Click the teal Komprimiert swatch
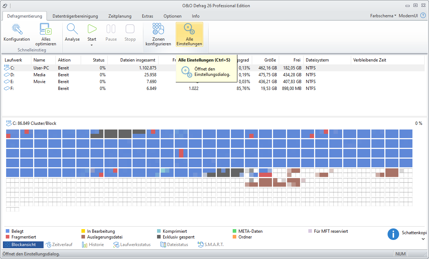Screen dimensions: 429x259 click(x=159, y=231)
